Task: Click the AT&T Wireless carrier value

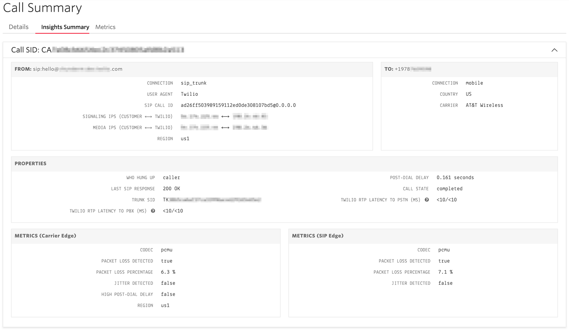Action: [x=484, y=105]
